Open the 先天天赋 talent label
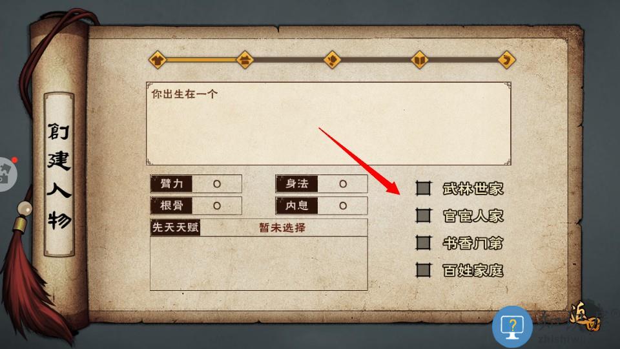Viewport: 620px width, 349px height. click(175, 227)
